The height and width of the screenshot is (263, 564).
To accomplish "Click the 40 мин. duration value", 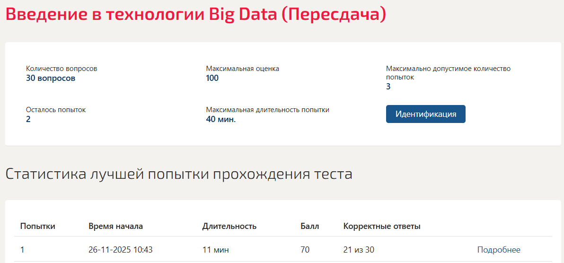I will [x=221, y=120].
